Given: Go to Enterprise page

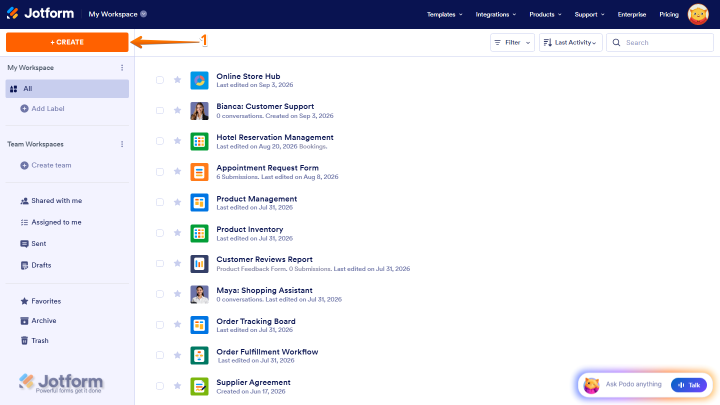Looking at the screenshot, I should 632,14.
